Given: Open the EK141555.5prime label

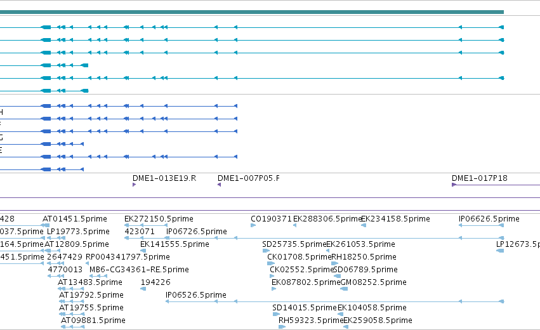Looking at the screenshot, I should [x=175, y=244].
